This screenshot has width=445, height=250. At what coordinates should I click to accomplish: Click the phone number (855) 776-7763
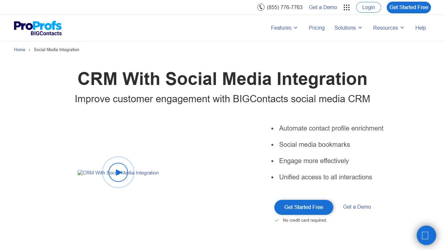[284, 7]
